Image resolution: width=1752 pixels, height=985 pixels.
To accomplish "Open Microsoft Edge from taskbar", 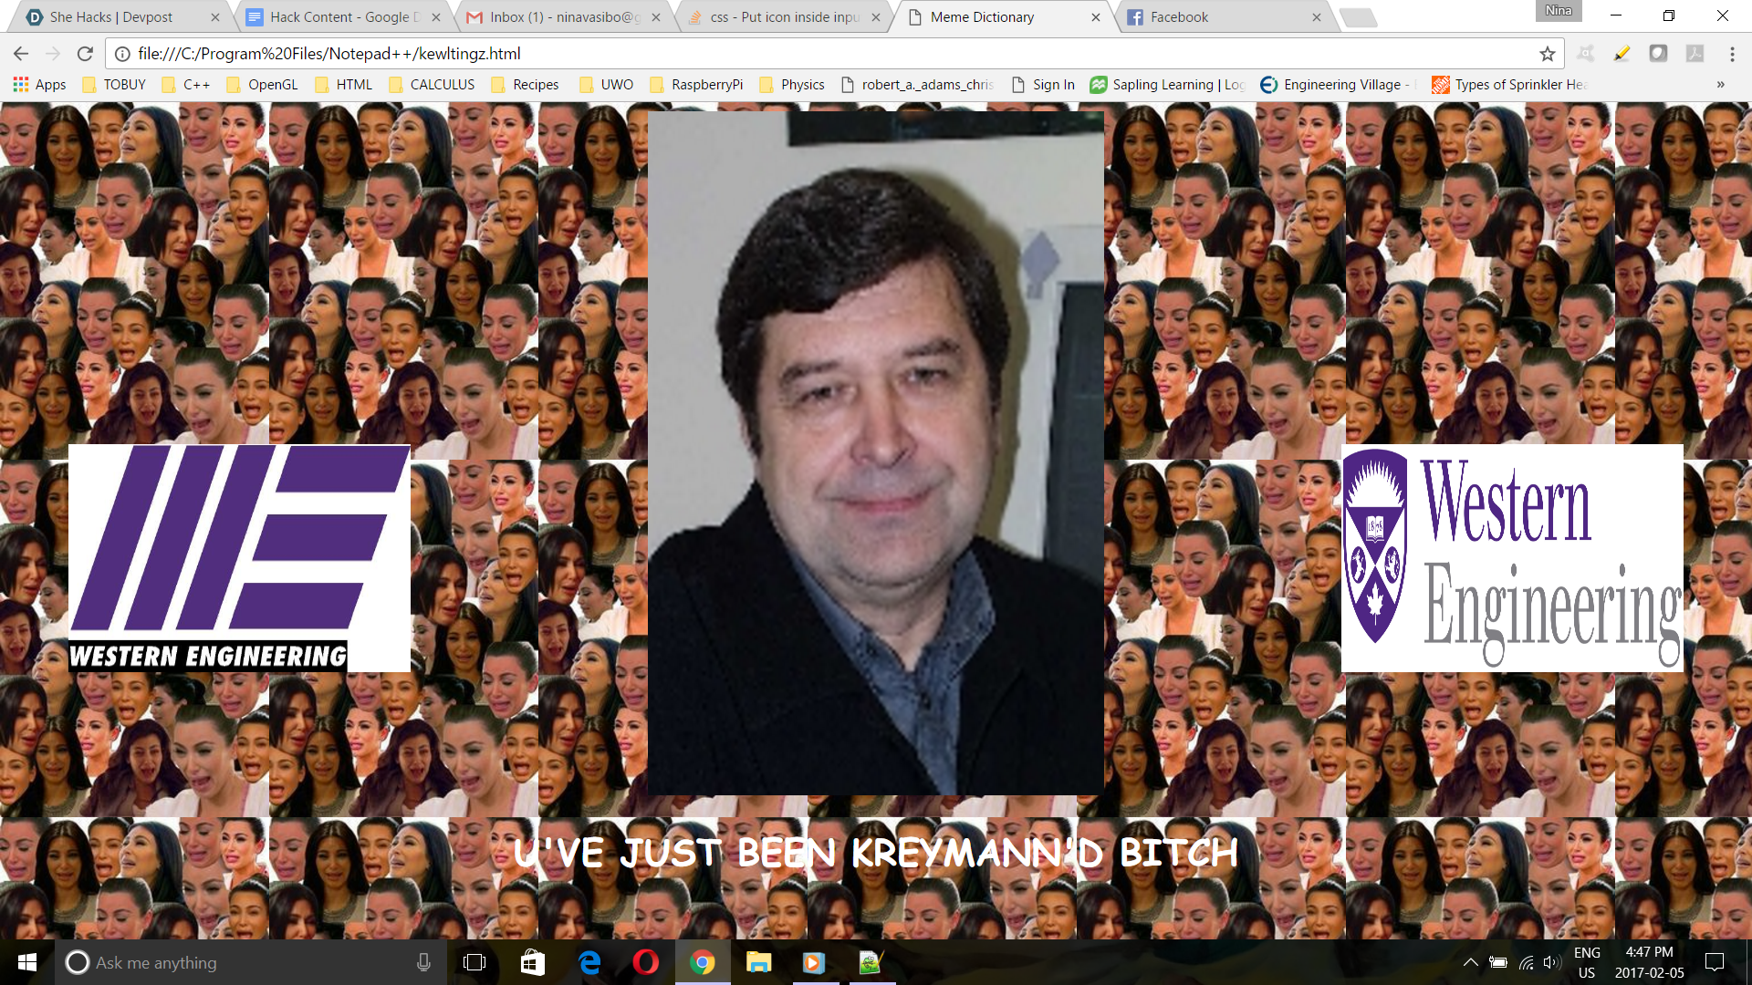I will click(x=589, y=962).
